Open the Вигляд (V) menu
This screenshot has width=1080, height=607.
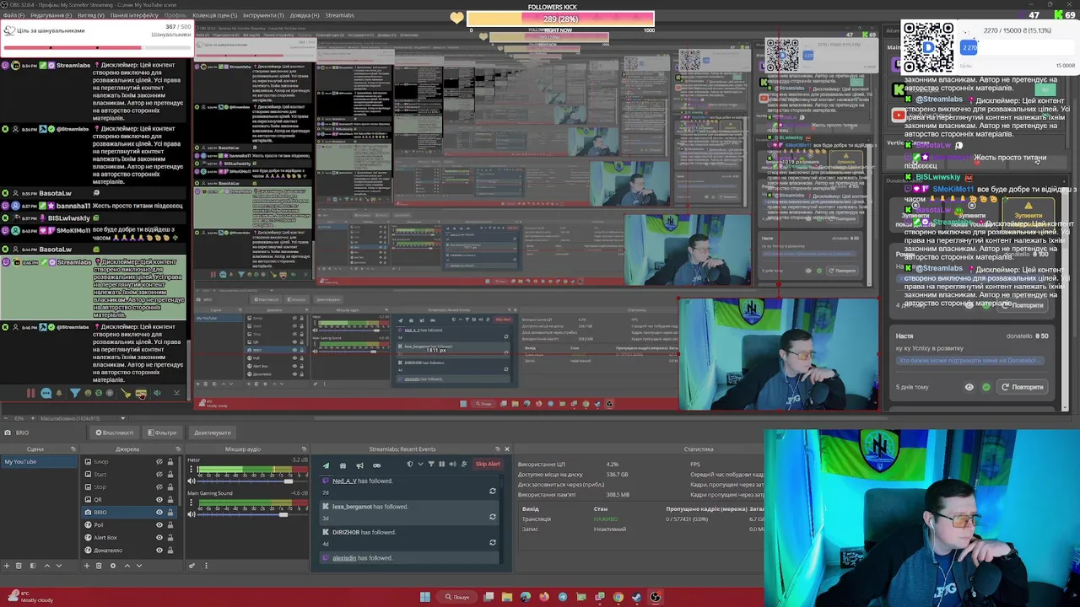click(x=91, y=15)
